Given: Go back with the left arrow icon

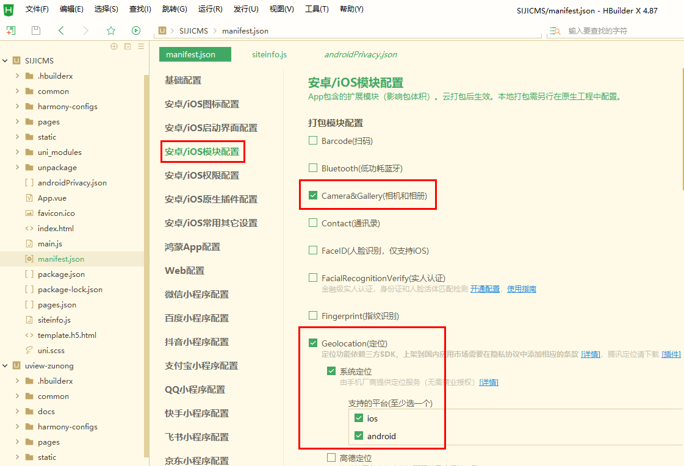Looking at the screenshot, I should point(61,30).
